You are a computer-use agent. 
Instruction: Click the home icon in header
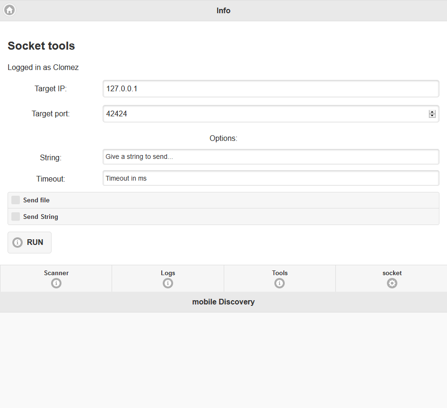[9, 10]
